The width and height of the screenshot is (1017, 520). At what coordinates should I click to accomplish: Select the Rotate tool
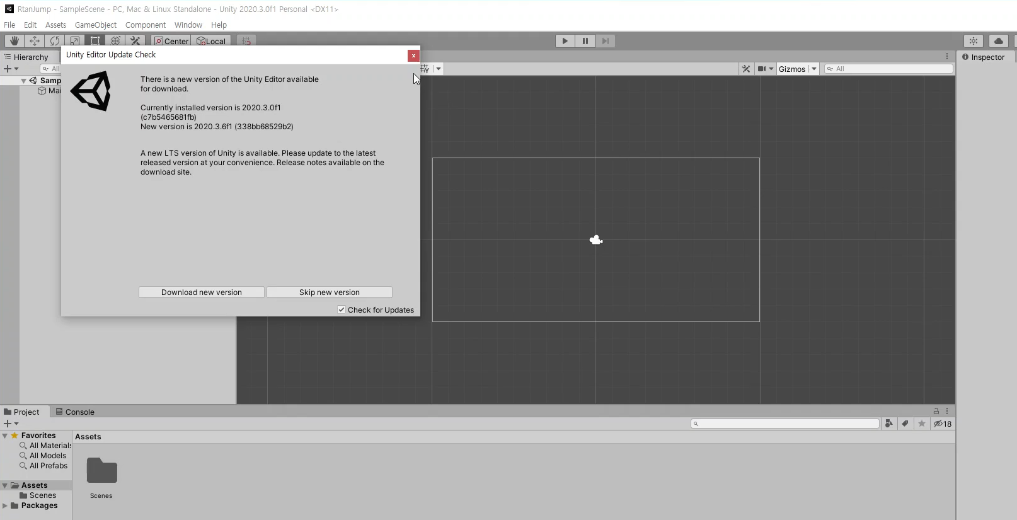point(55,41)
